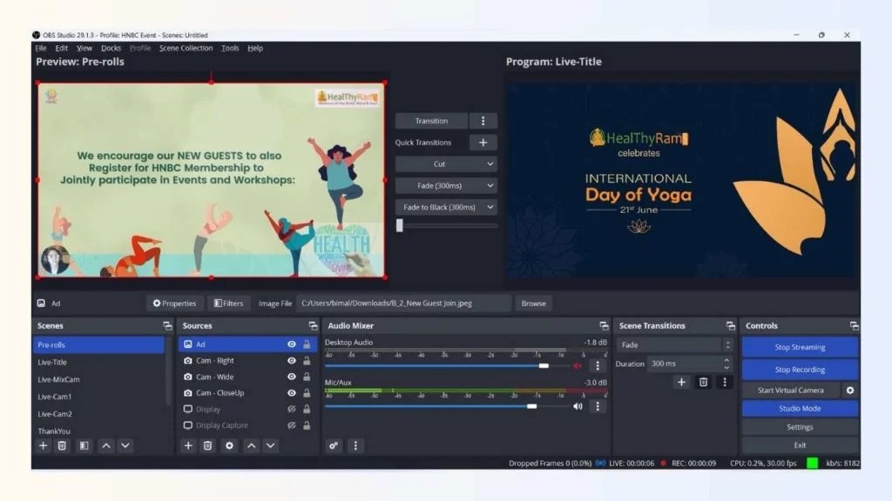Open transition properties three-dot menu

724,383
